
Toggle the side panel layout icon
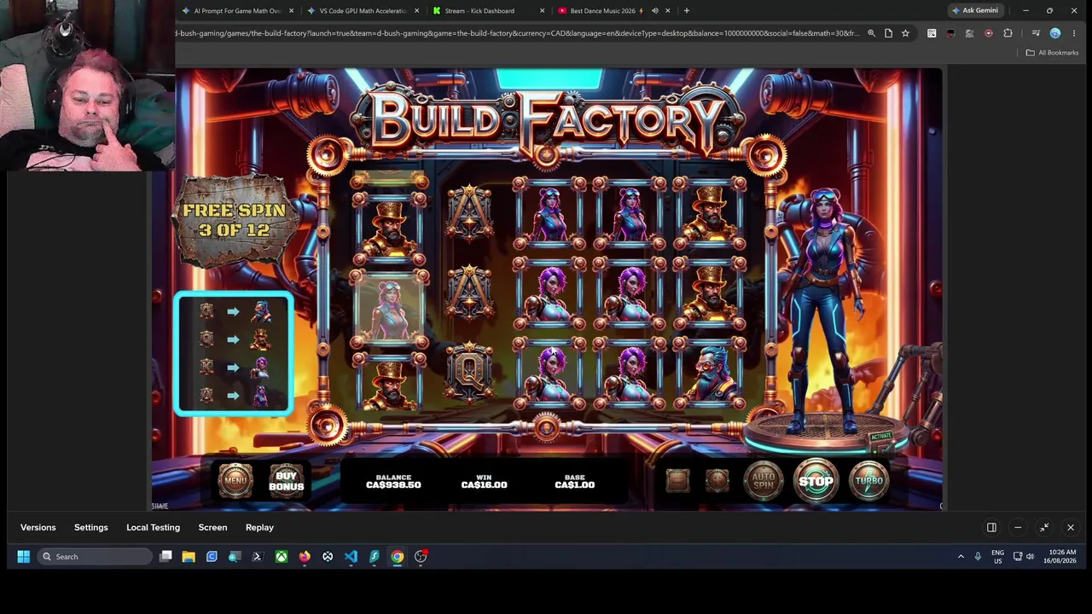pyautogui.click(x=991, y=528)
